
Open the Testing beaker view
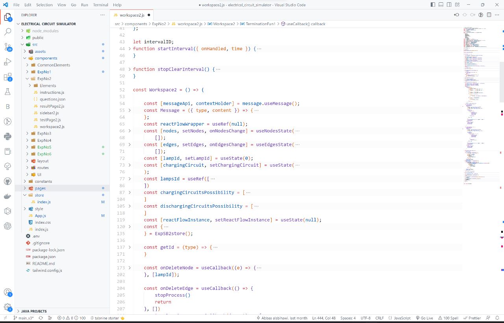coord(7,92)
